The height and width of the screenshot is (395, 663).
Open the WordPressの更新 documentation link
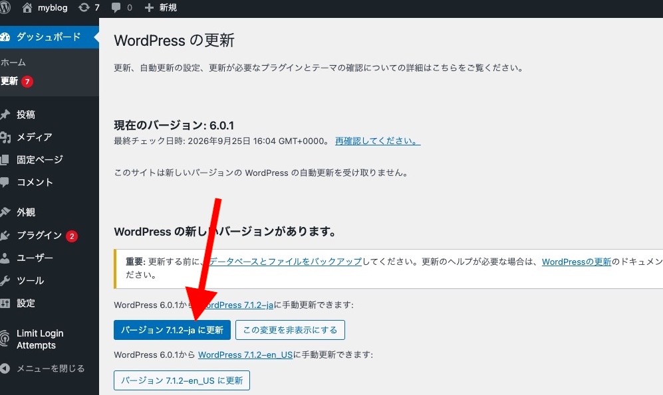(577, 262)
